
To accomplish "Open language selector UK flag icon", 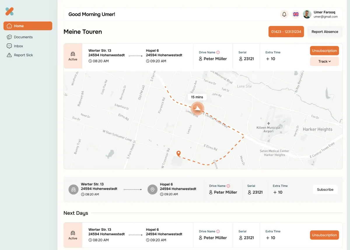I will pyautogui.click(x=296, y=14).
